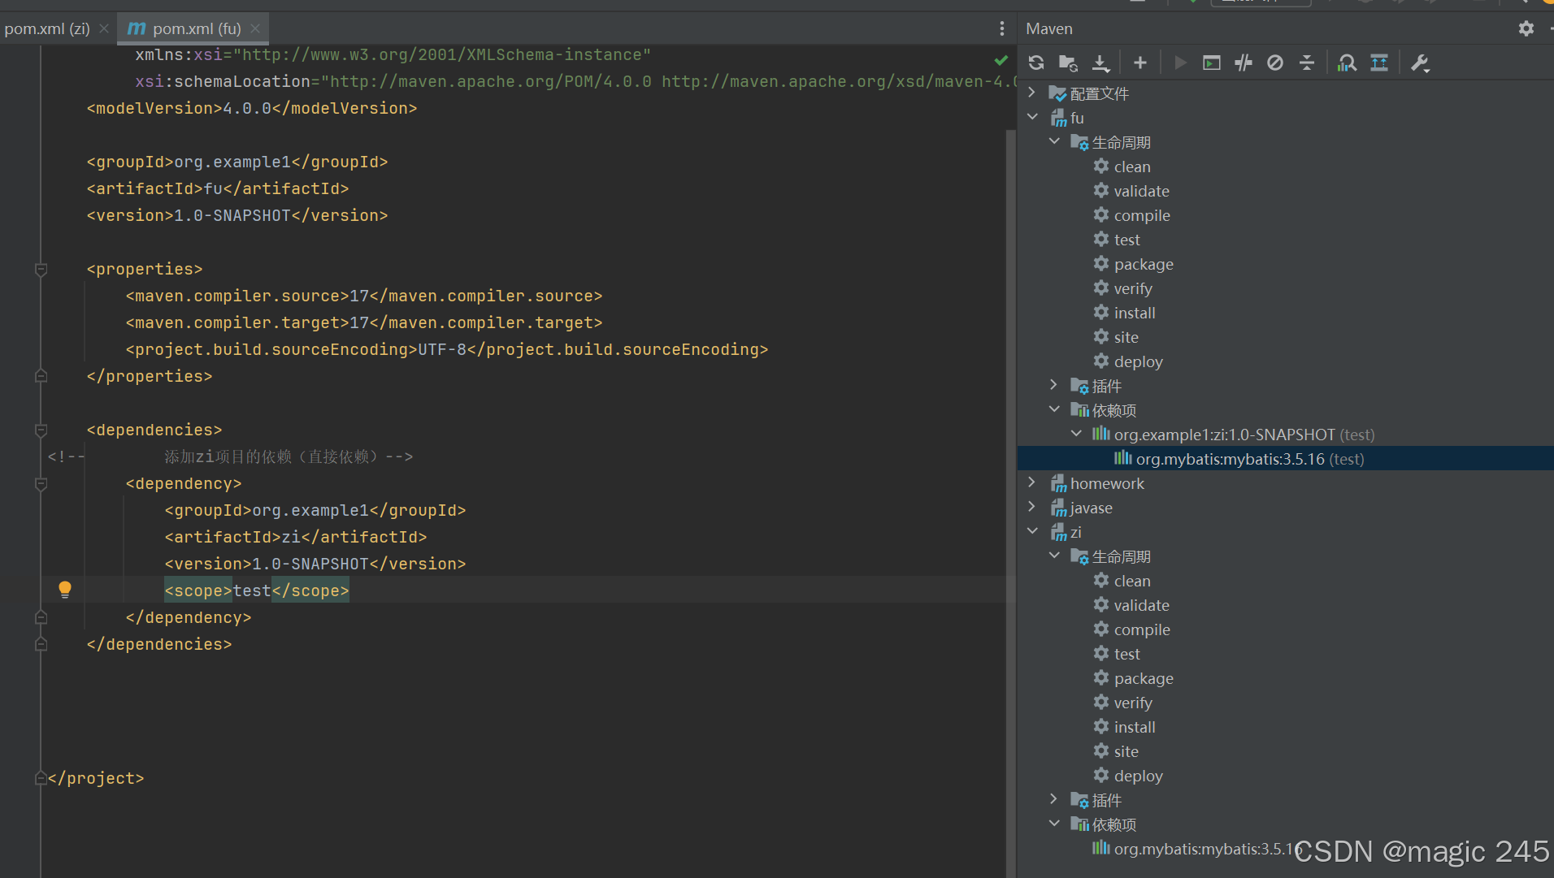Click Download Sources and Documentation icon
The image size is (1554, 878).
tap(1100, 63)
